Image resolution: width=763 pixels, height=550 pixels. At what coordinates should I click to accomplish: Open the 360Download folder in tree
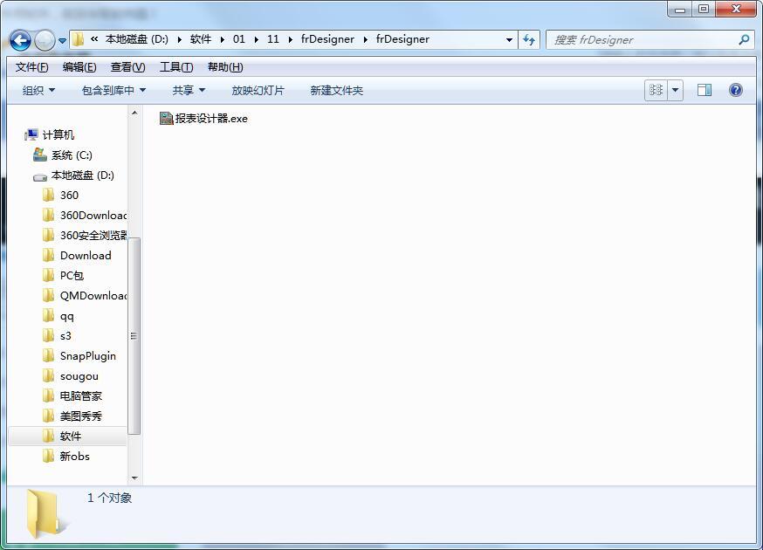point(93,215)
